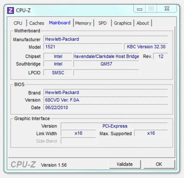This screenshot has width=184, height=178.
Task: Click the Southbridge label
Action: [x=28, y=64]
